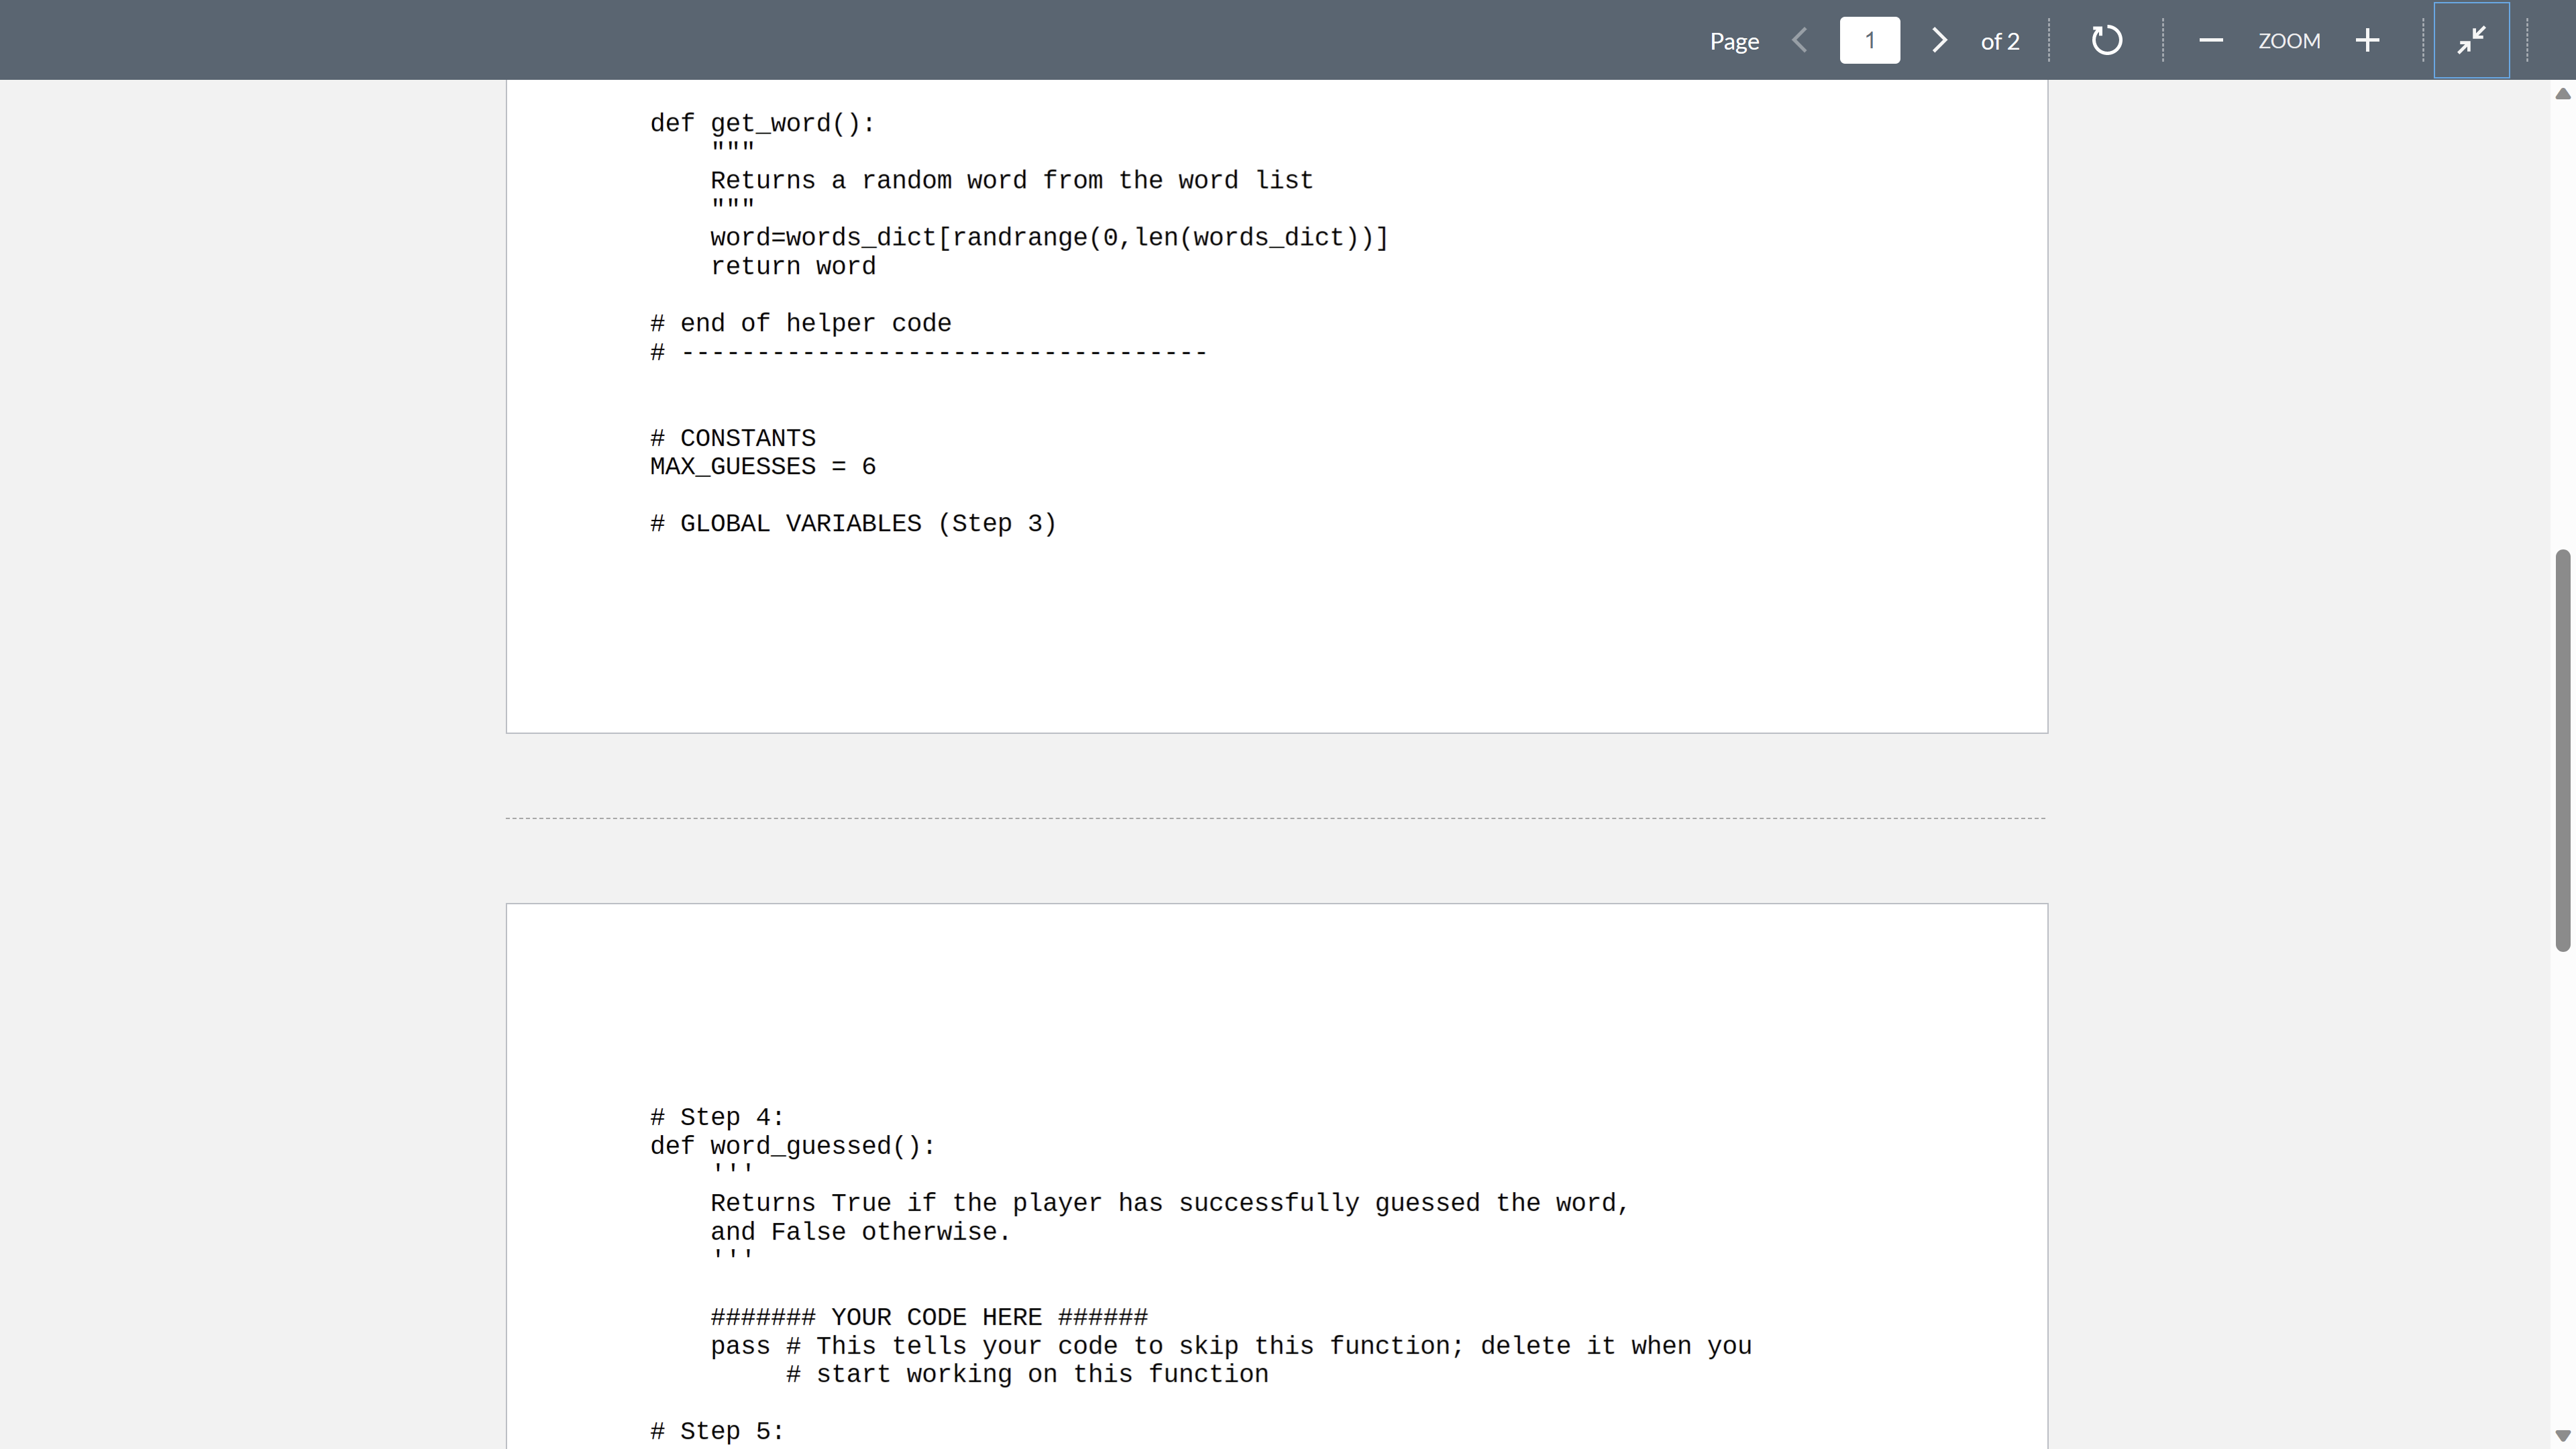Click the scrollbar down arrow

click(2562, 1436)
